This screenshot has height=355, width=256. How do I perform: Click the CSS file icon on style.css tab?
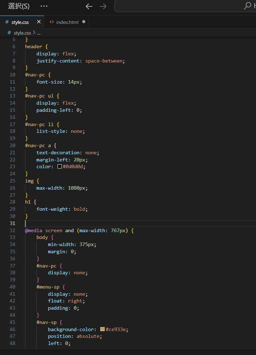[x=7, y=22]
